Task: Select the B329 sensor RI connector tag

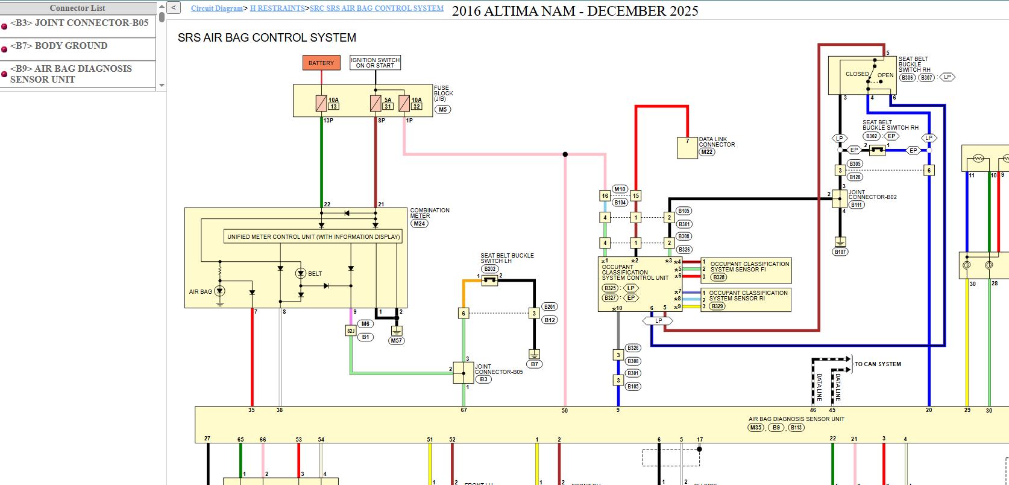Action: [x=717, y=306]
